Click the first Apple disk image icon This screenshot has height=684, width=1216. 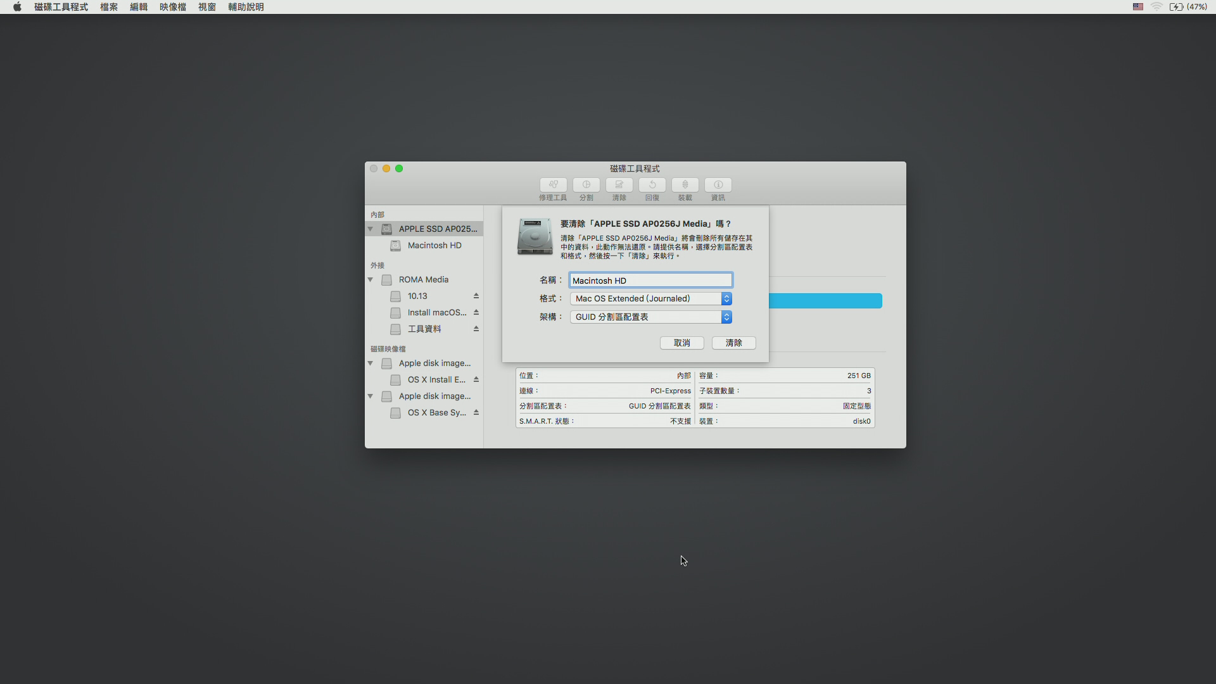click(x=386, y=363)
